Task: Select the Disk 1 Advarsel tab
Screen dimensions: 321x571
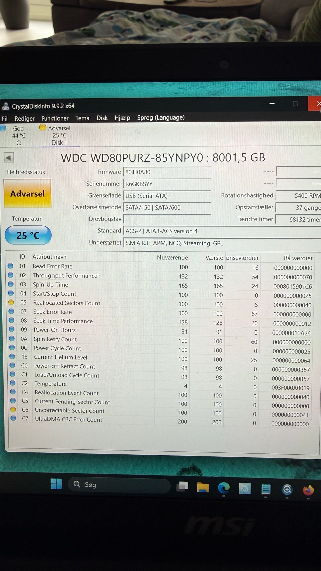Action: (x=59, y=135)
